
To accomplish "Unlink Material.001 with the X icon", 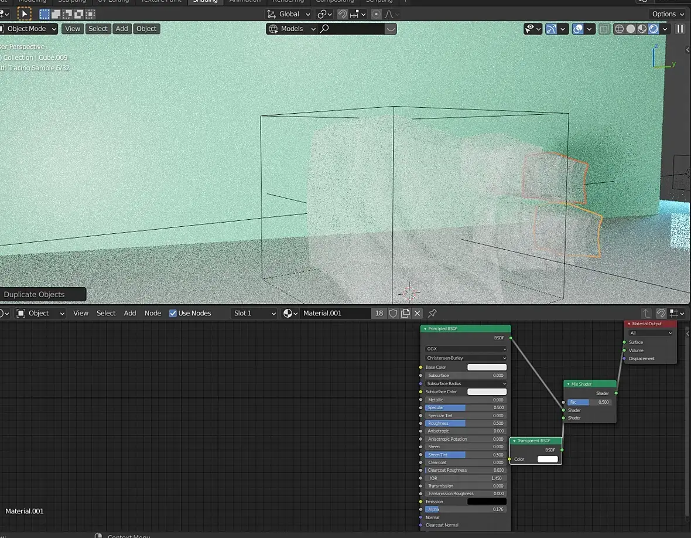I will click(x=417, y=314).
